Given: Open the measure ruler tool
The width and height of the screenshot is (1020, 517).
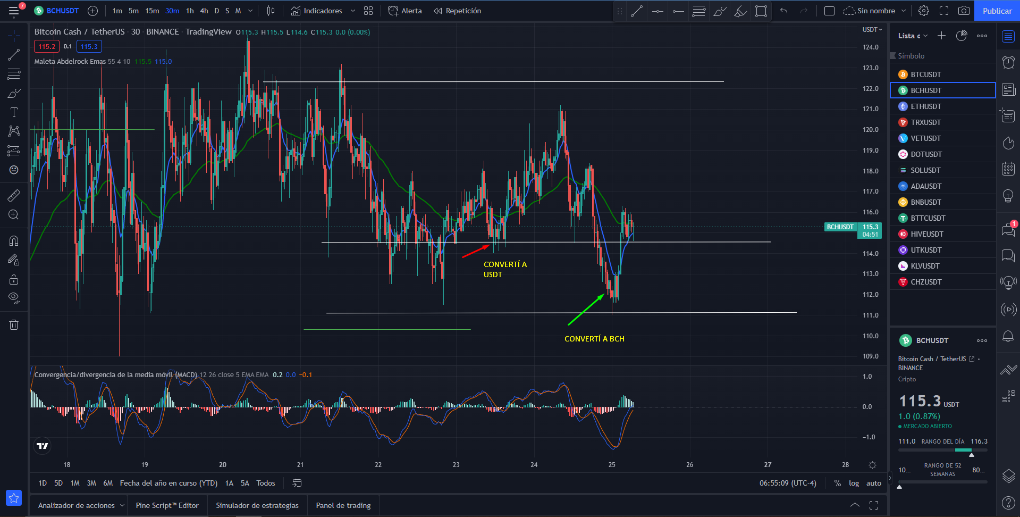Looking at the screenshot, I should pyautogui.click(x=14, y=195).
